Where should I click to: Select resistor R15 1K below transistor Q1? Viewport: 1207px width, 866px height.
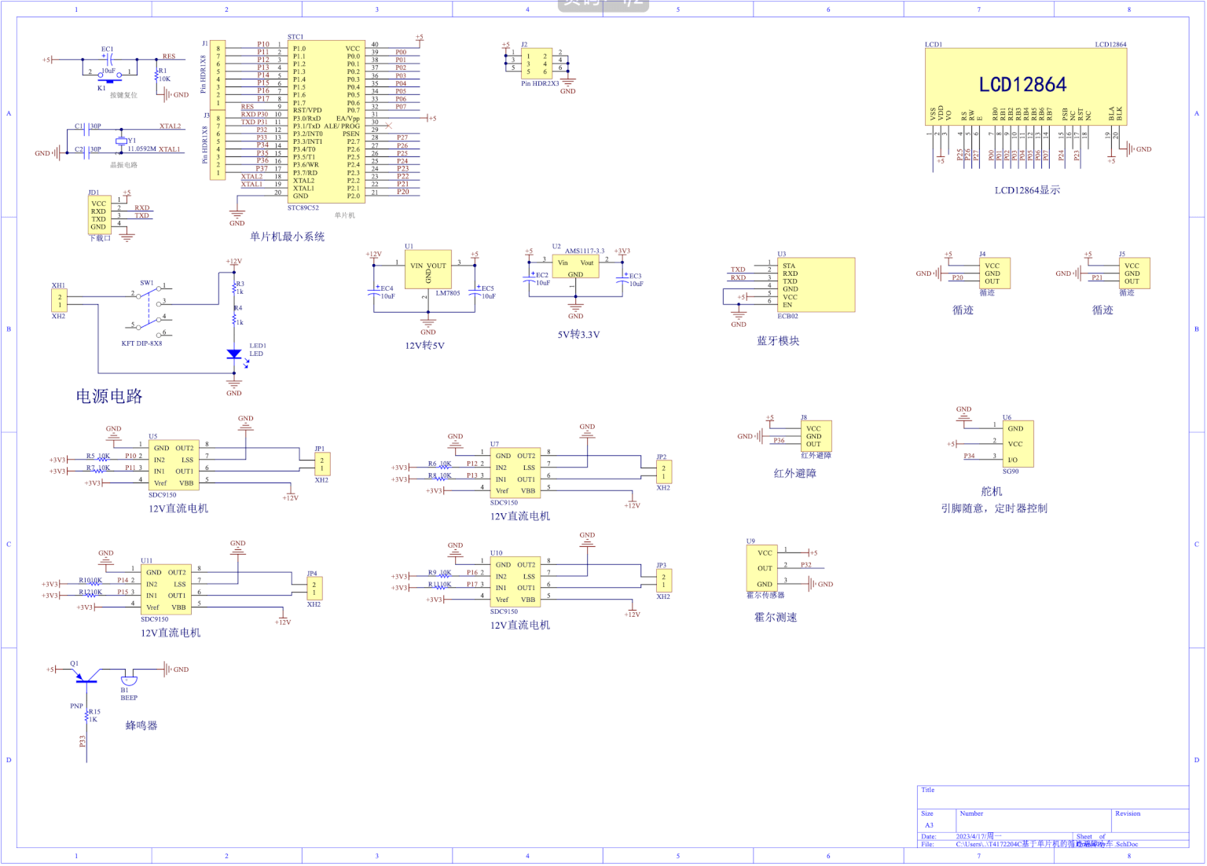pyautogui.click(x=86, y=715)
